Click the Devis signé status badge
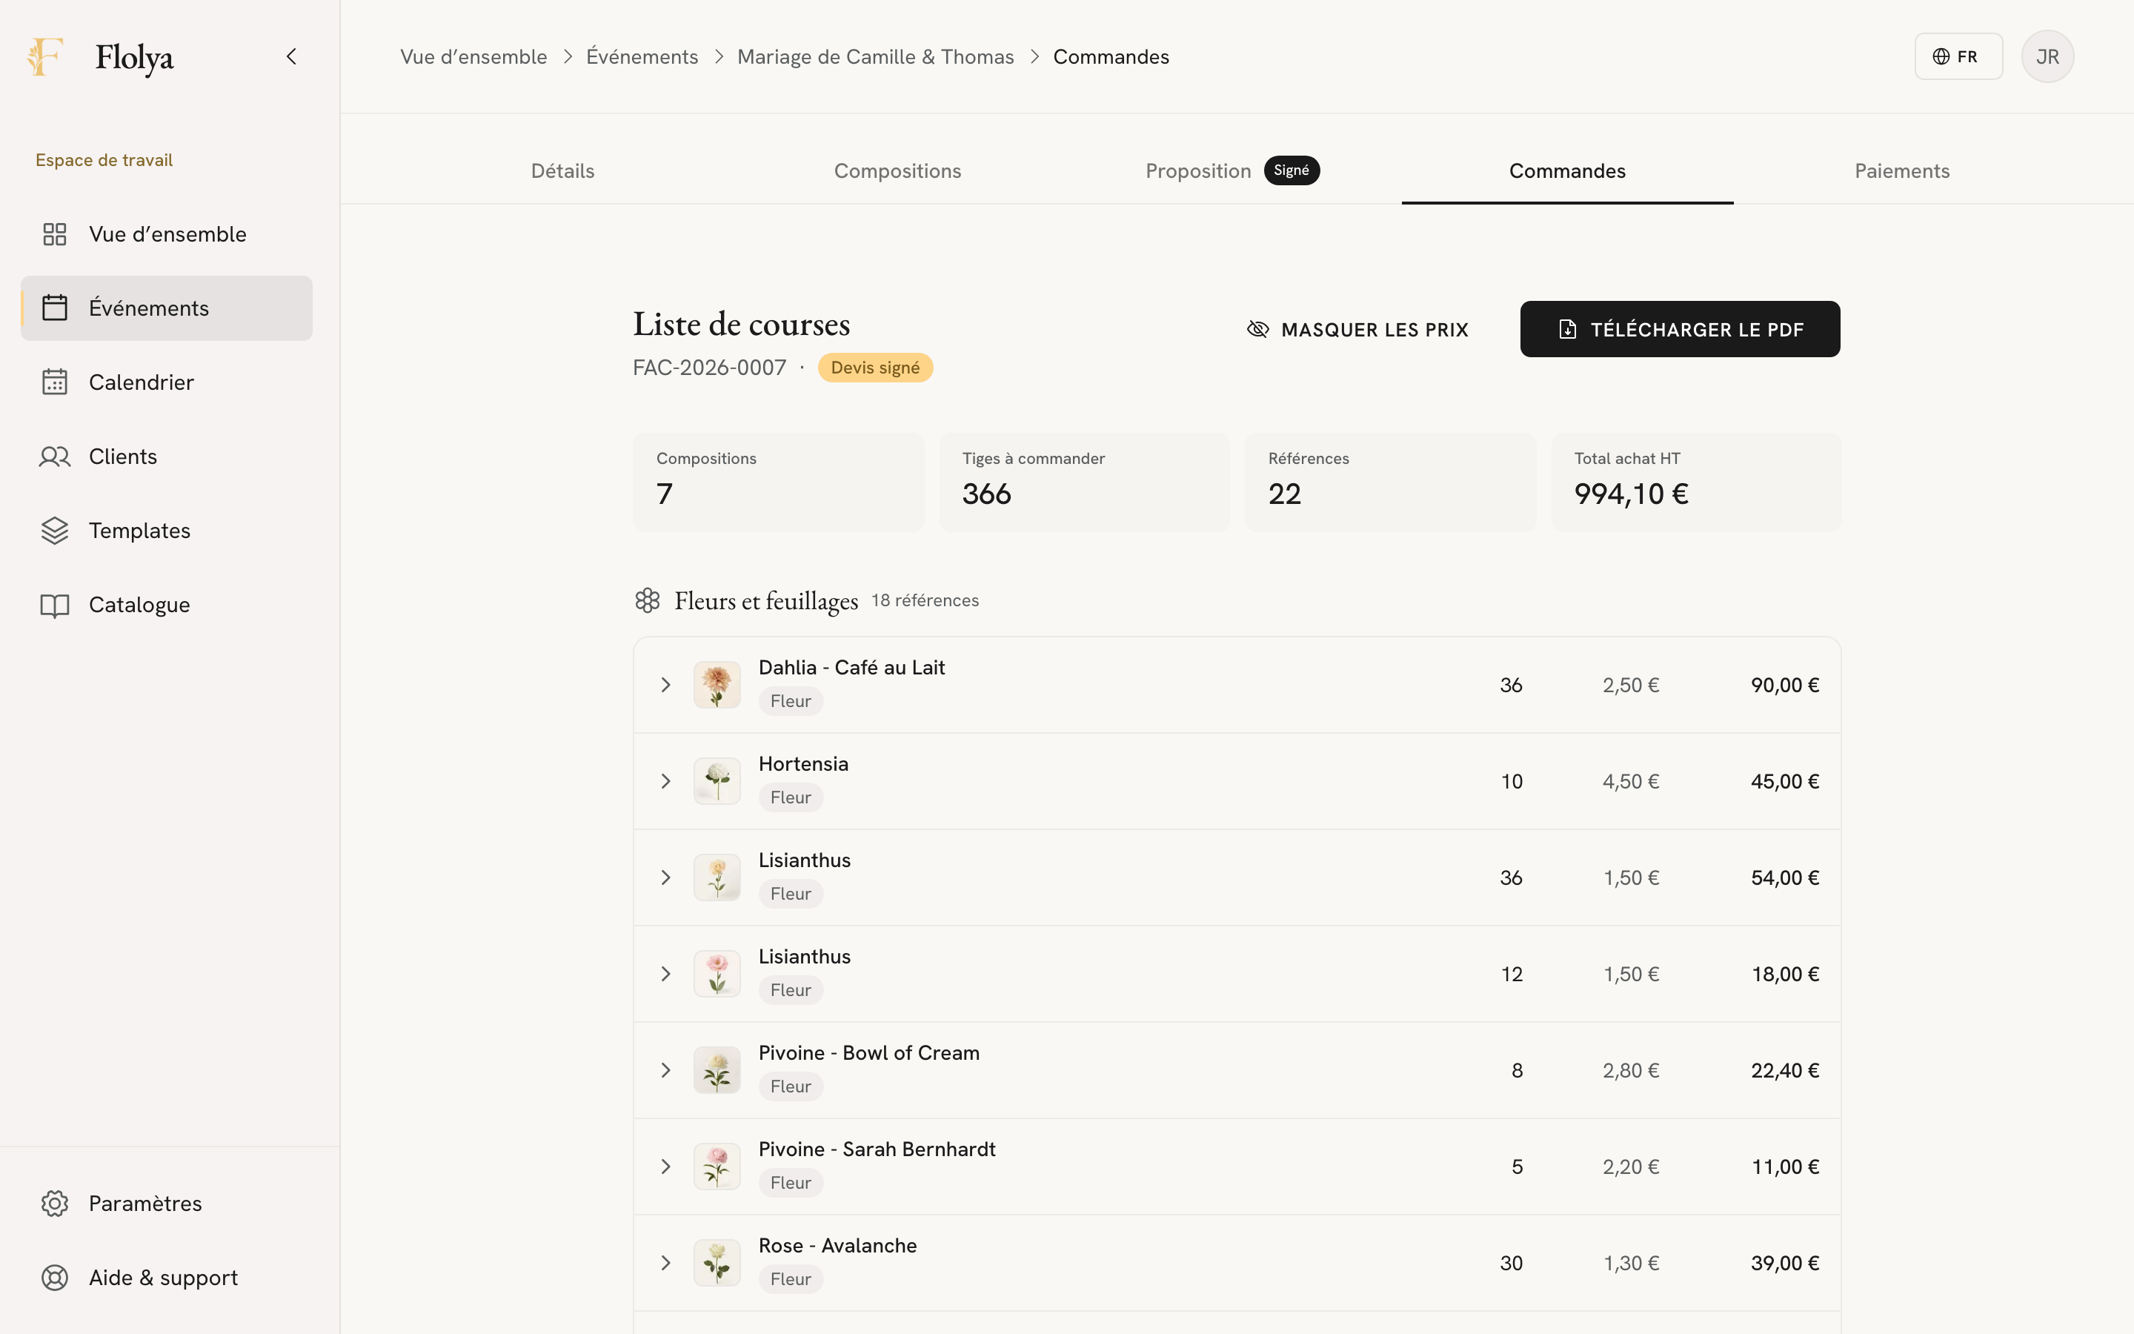The image size is (2134, 1334). point(875,368)
